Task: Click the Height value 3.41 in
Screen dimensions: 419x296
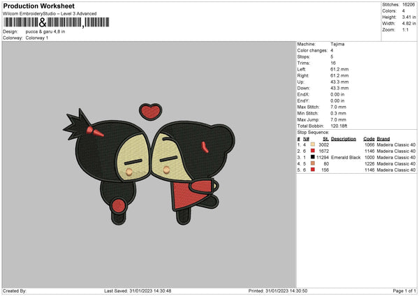Action: (x=409, y=17)
